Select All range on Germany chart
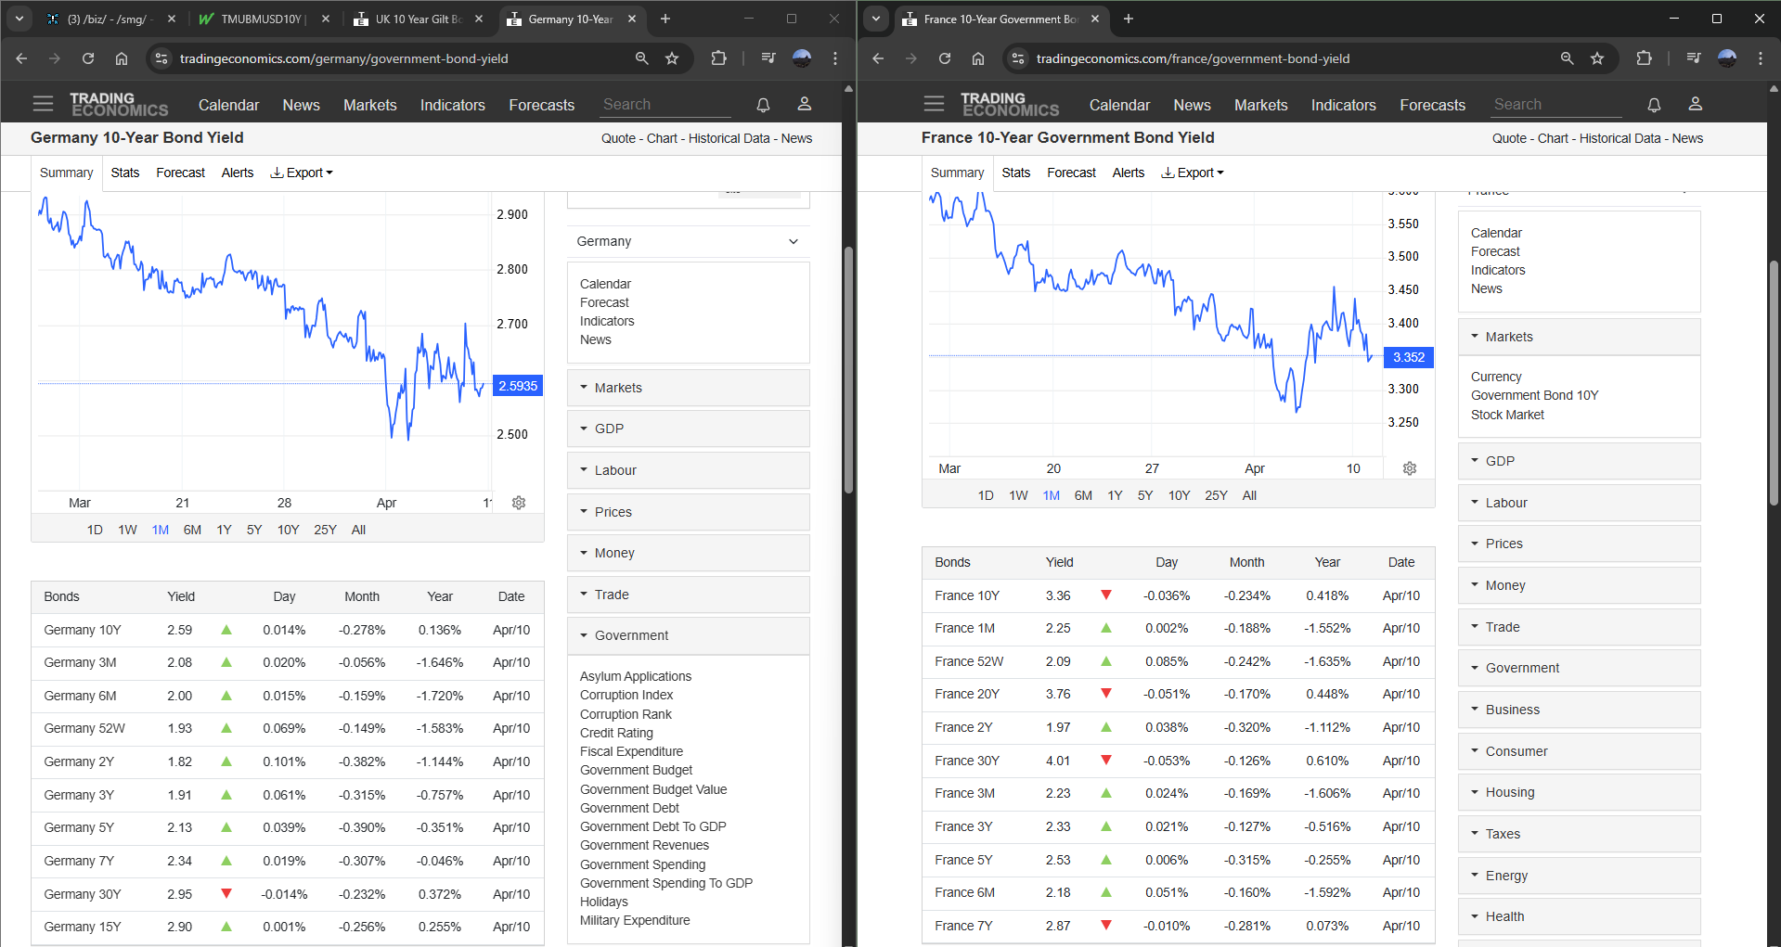Viewport: 1781px width, 947px height. [358, 530]
